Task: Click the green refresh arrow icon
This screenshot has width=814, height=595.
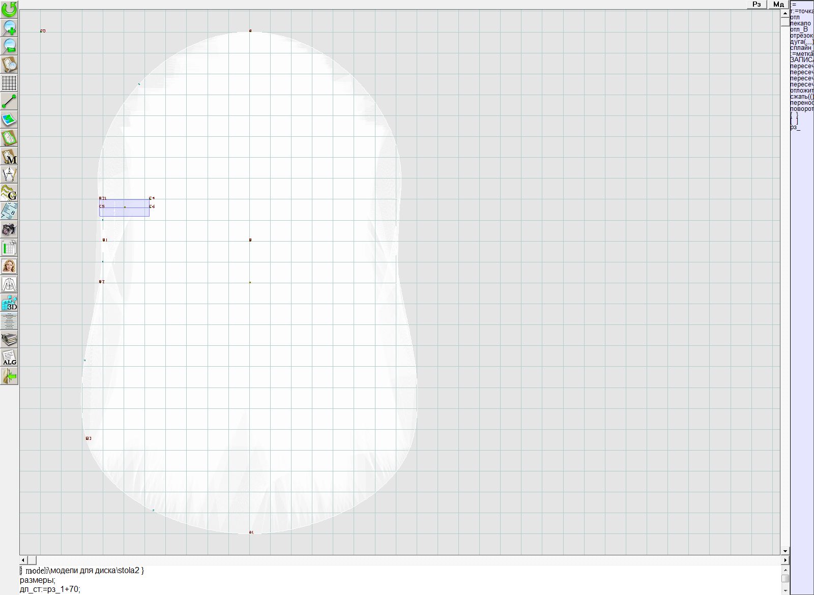Action: point(9,9)
